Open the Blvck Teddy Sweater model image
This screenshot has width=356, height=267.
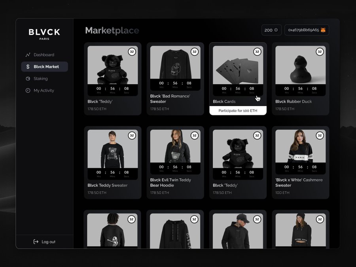pyautogui.click(x=113, y=149)
